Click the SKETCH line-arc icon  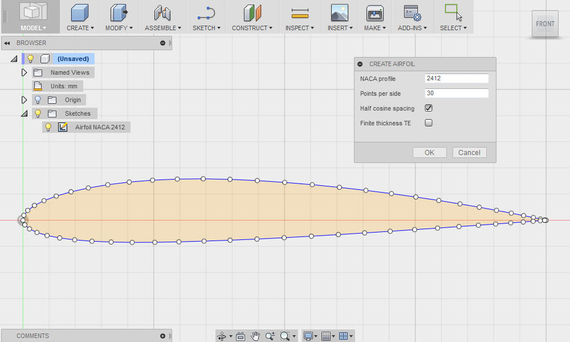point(206,13)
